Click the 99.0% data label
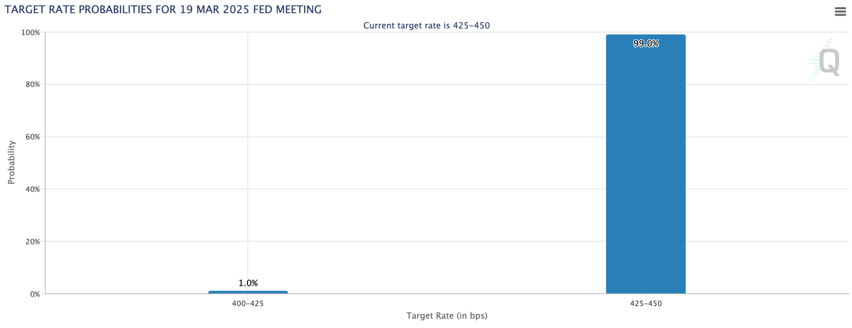Screen dimensions: 852x328 [x=646, y=44]
